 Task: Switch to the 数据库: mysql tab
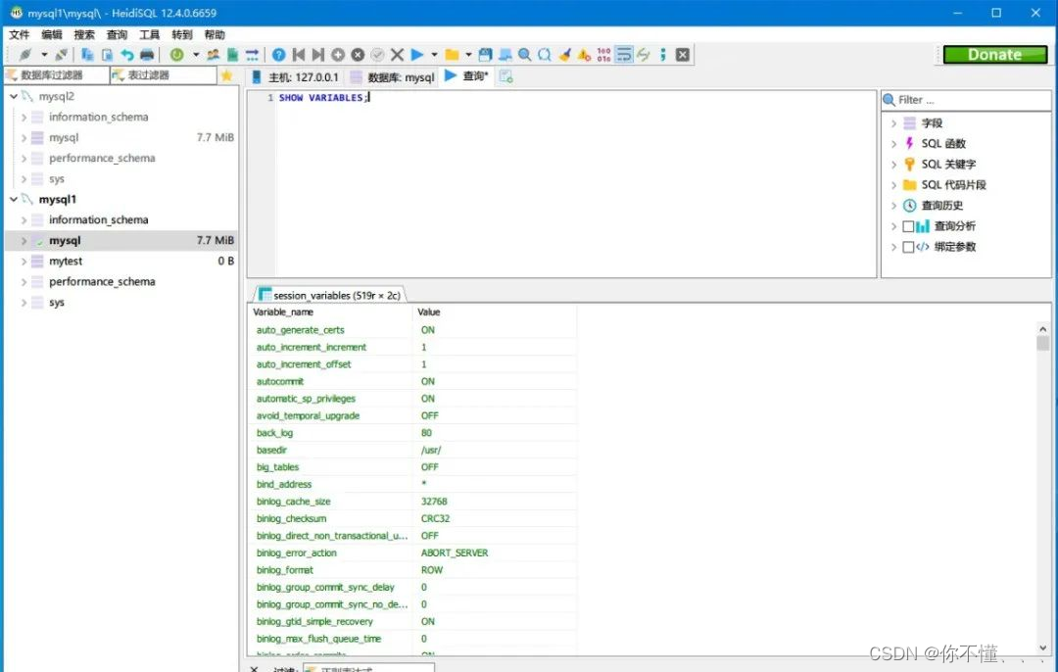coord(393,77)
